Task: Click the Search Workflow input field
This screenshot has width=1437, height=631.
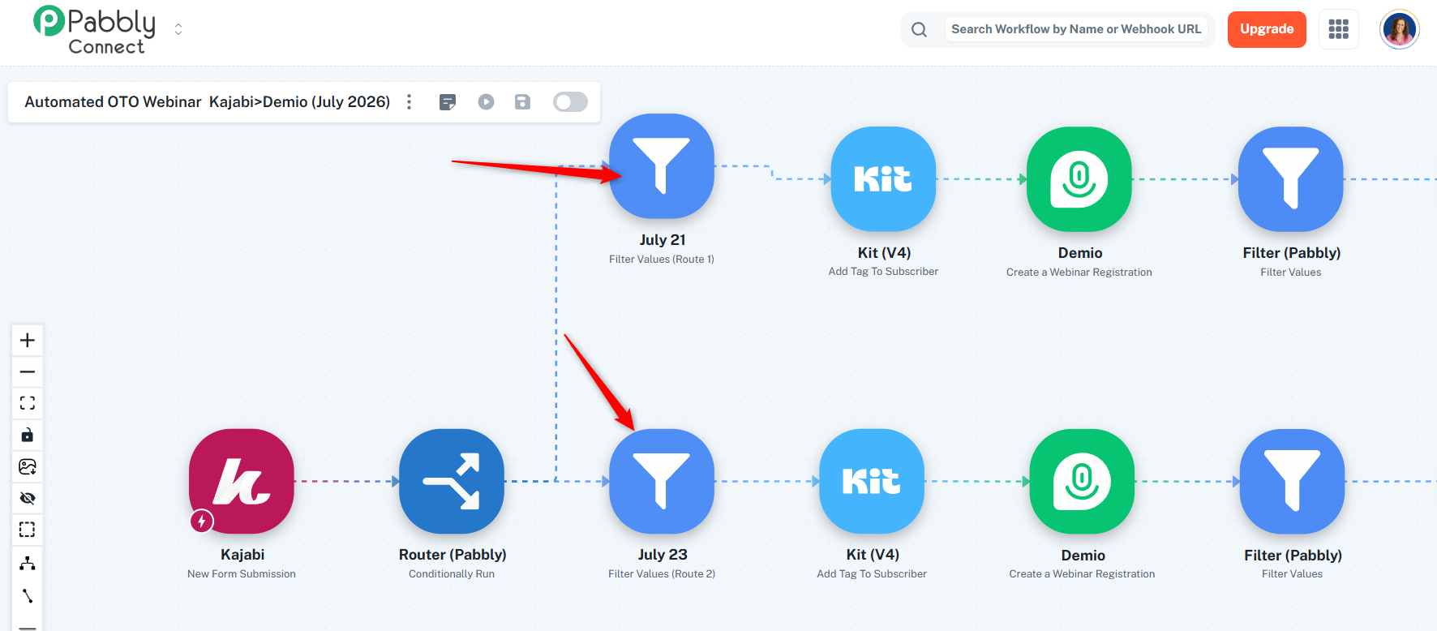Action: (1076, 29)
